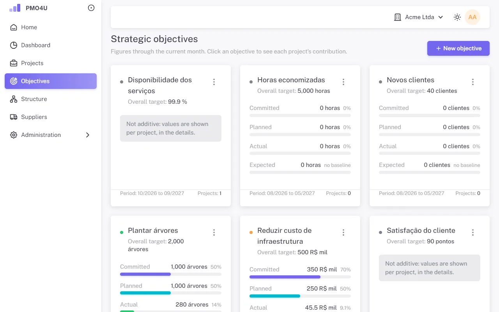
Task: Click the PMO4U bar-chart logo icon
Action: point(15,8)
